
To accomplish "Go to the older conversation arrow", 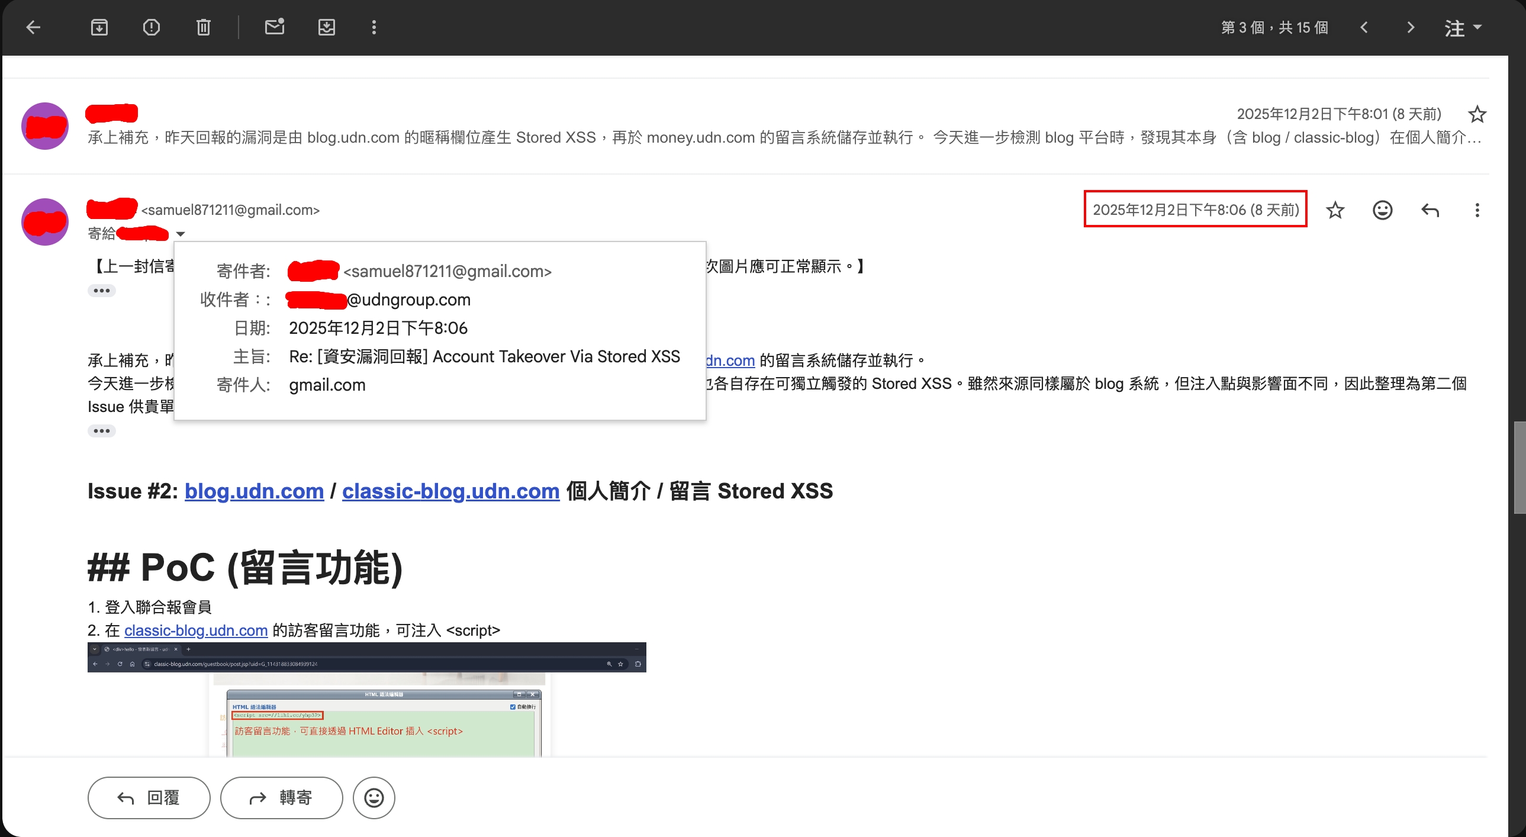I will coord(1411,27).
